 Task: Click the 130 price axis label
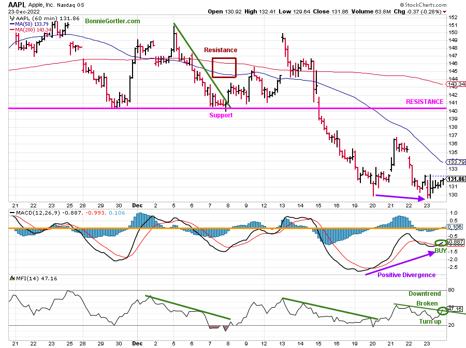[x=453, y=194]
